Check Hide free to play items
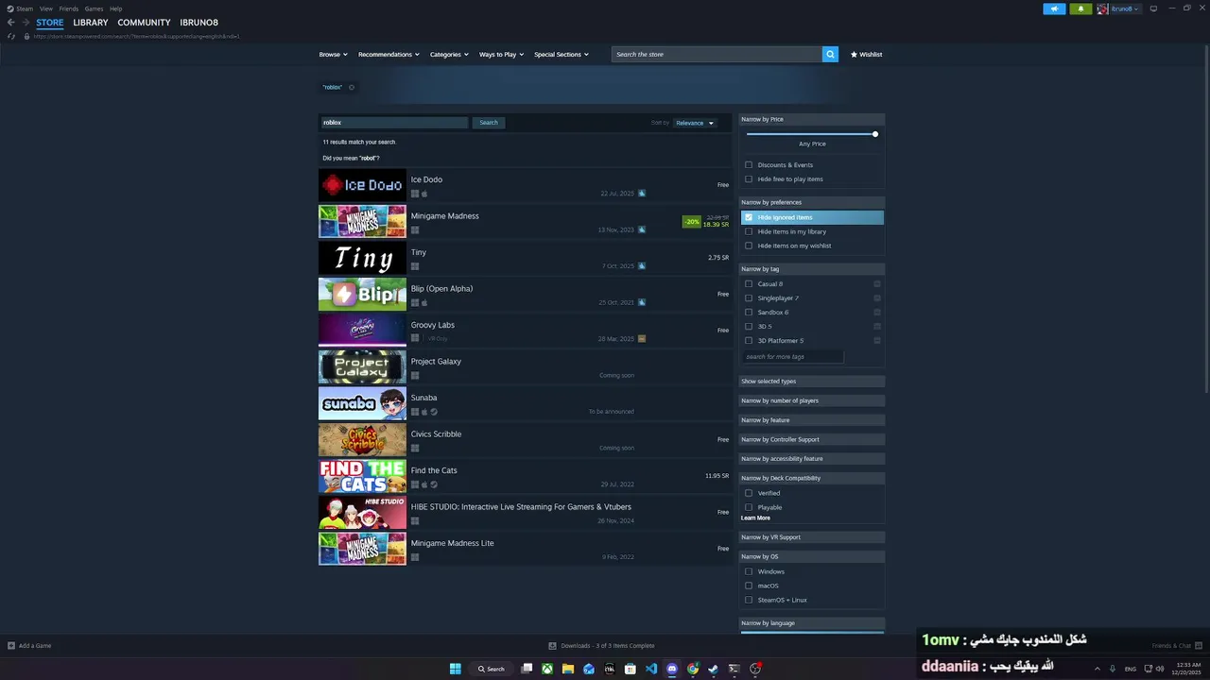The image size is (1210, 680). [x=749, y=179]
